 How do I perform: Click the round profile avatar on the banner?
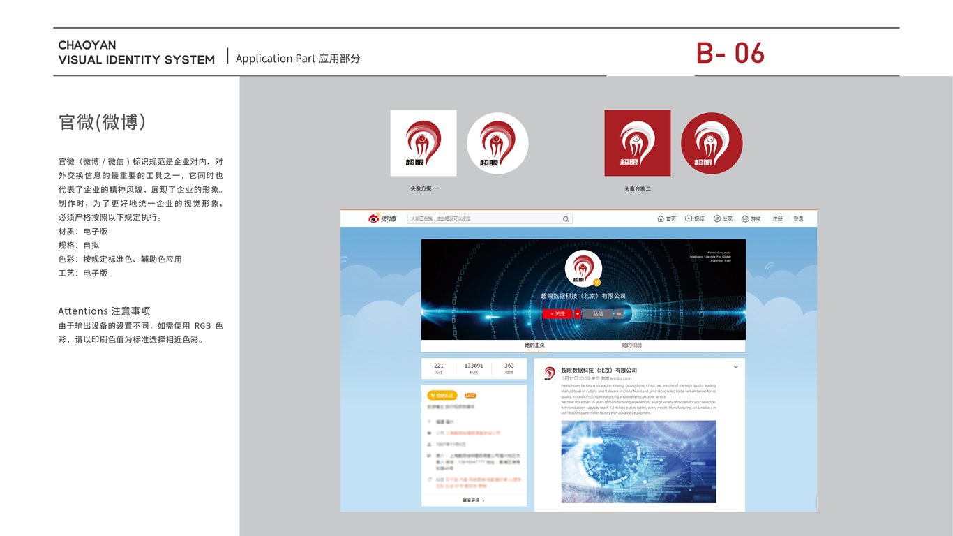point(583,269)
